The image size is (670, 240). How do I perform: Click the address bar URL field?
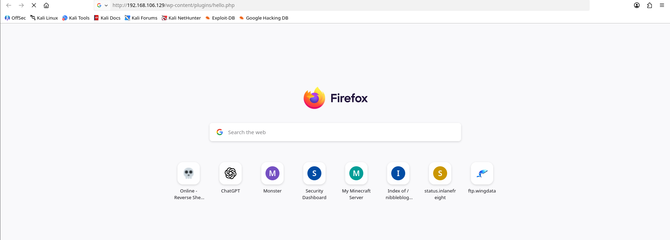click(349, 5)
